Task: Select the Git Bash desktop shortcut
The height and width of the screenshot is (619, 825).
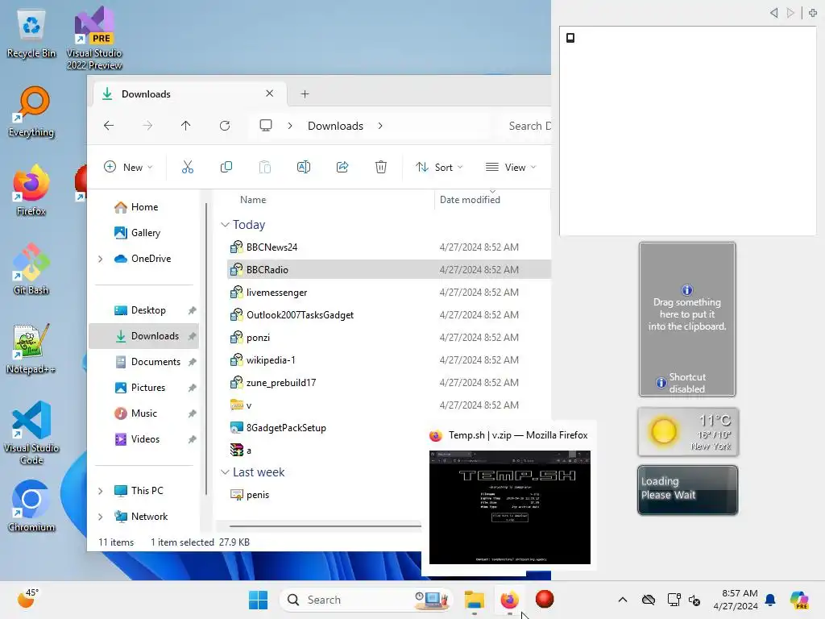Action: point(31,269)
